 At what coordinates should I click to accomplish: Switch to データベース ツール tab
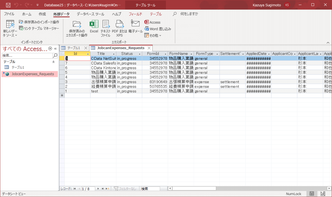coord(90,14)
